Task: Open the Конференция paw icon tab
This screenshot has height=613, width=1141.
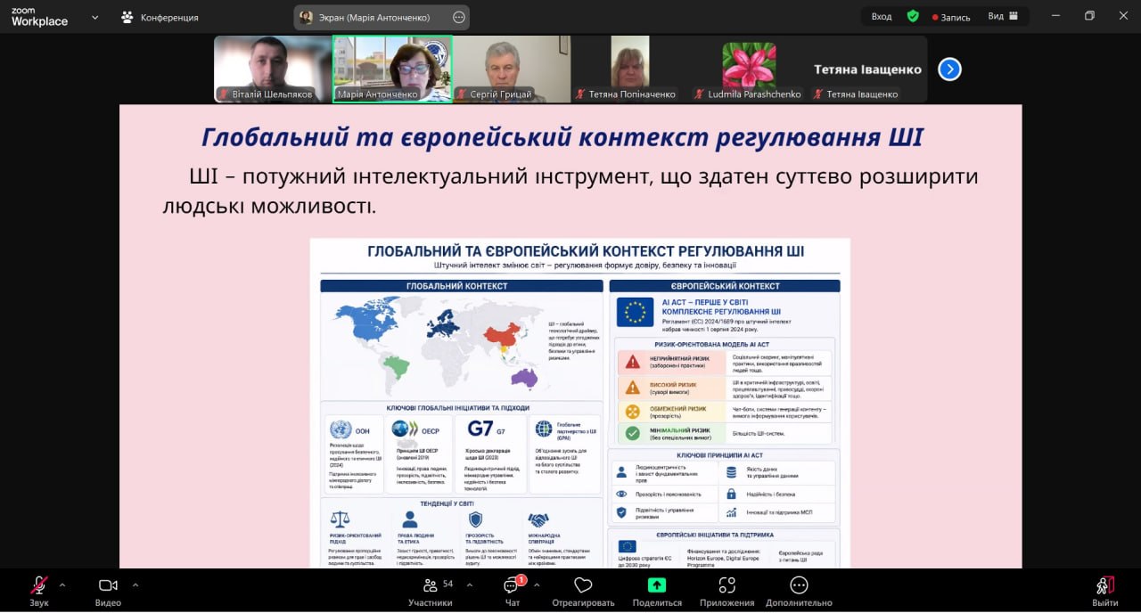Action: pos(160,17)
